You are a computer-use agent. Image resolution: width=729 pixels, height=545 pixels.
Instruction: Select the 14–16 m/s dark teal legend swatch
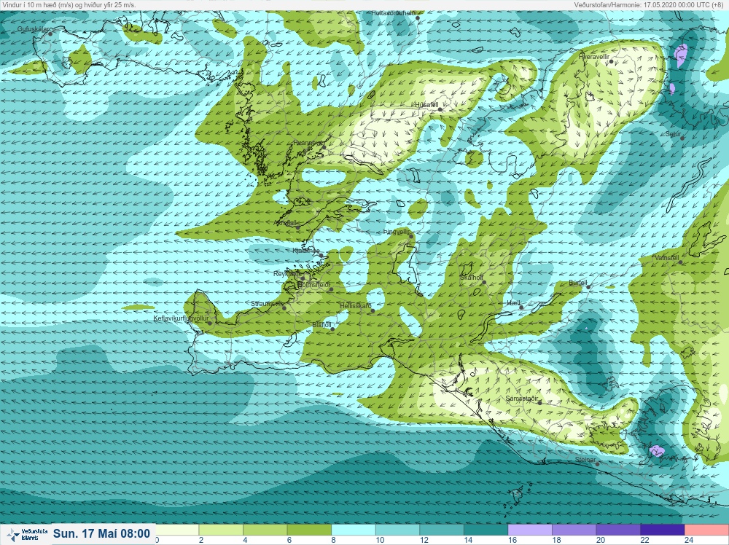point(486,530)
